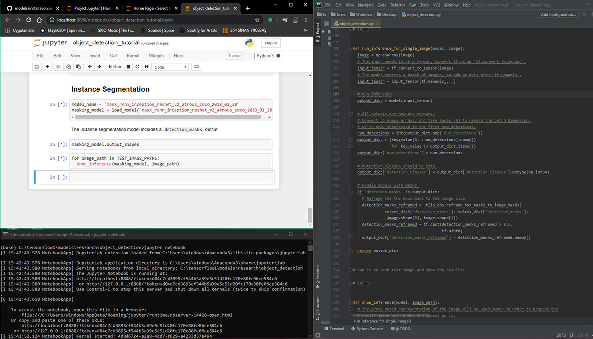Open the command palette keyboard icon
The height and width of the screenshot is (339, 593).
pyautogui.click(x=196, y=67)
